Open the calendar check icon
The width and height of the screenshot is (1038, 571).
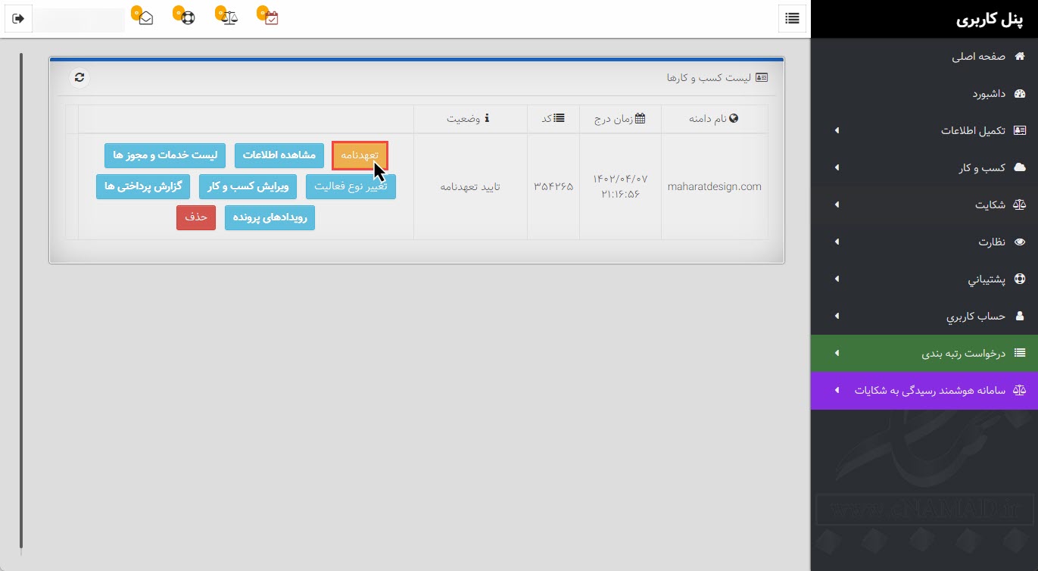tap(272, 18)
